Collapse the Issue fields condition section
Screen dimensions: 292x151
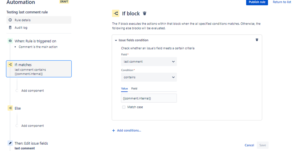[116, 40]
